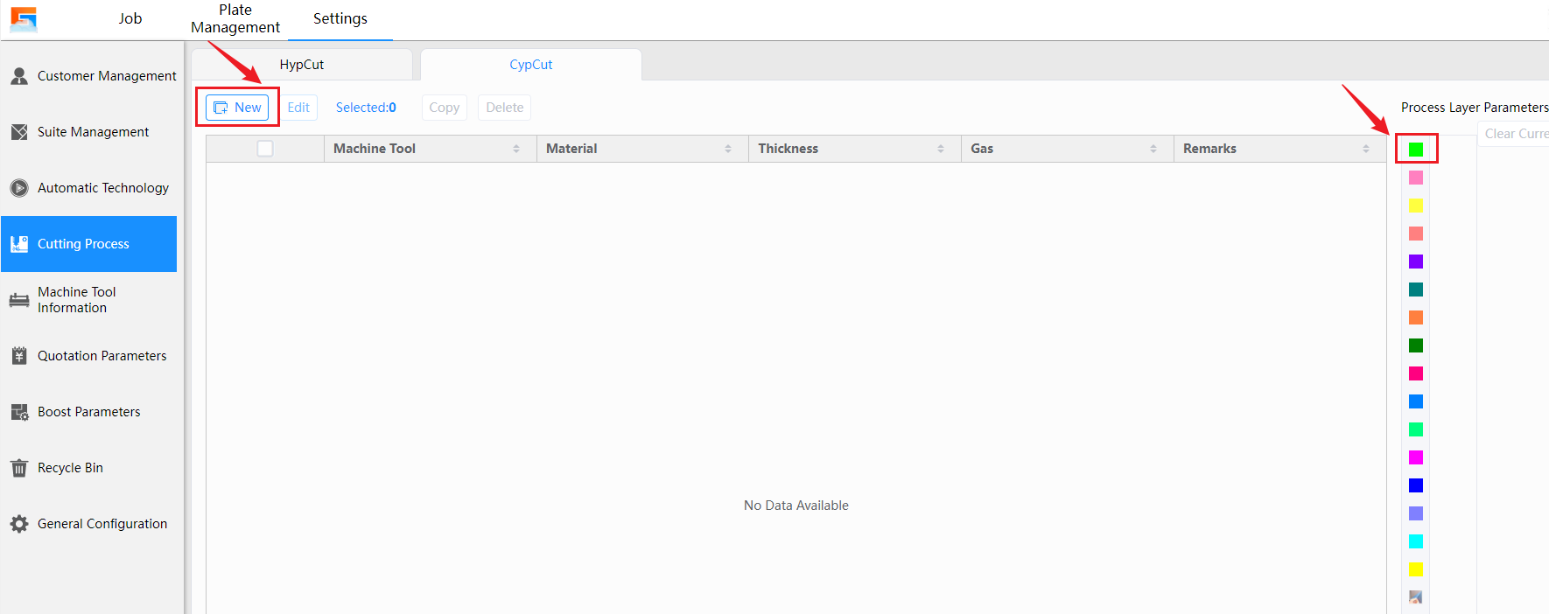Viewport: 1549px width, 614px height.
Task: Open Suite Management section
Action: 93,132
